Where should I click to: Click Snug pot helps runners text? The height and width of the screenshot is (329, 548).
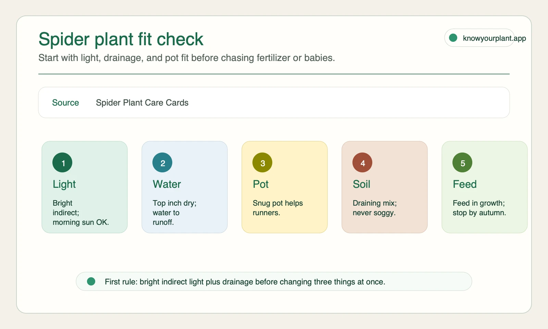coord(278,208)
